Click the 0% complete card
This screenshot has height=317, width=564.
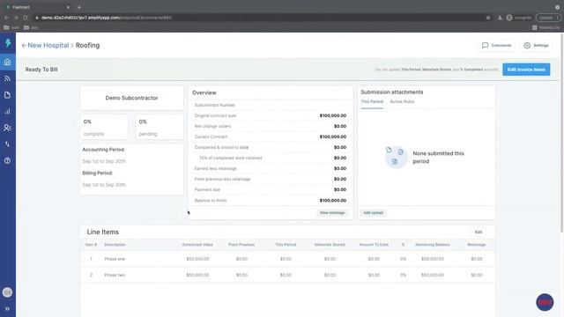coord(104,127)
